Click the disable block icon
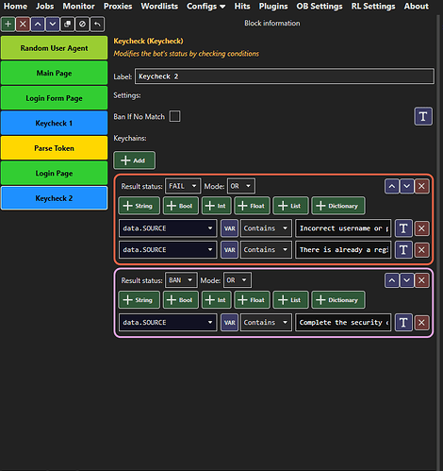Image resolution: width=443 pixels, height=471 pixels. pos(82,25)
